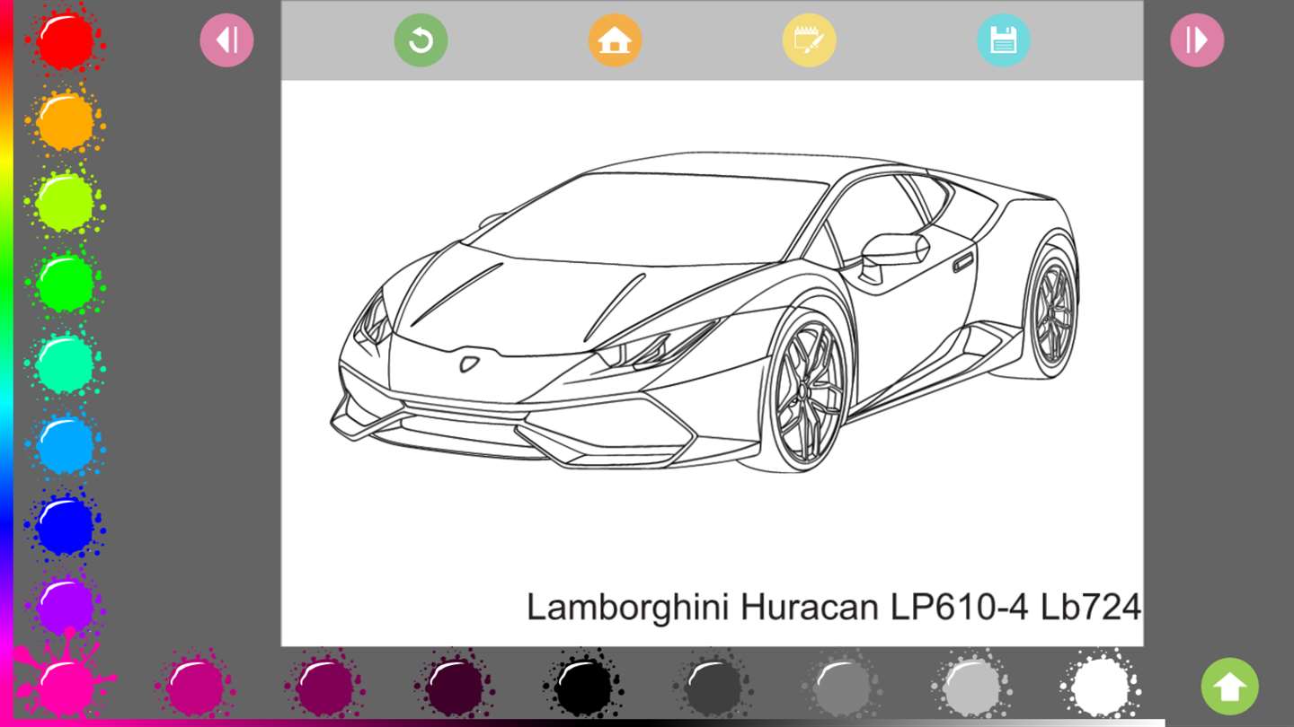
Task: Click the Lamborghini Huracan LP610-4 Lb724 caption
Action: (x=833, y=608)
